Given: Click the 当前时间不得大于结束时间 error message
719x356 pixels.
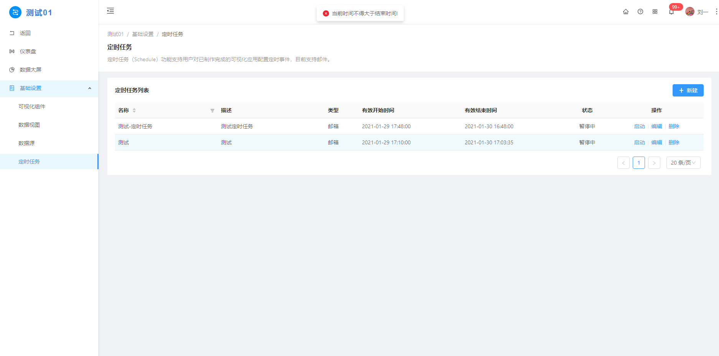Looking at the screenshot, I should click(x=365, y=13).
